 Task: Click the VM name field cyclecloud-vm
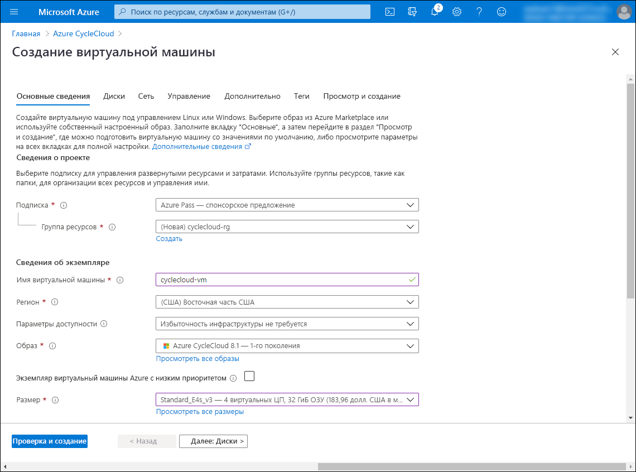pos(287,280)
